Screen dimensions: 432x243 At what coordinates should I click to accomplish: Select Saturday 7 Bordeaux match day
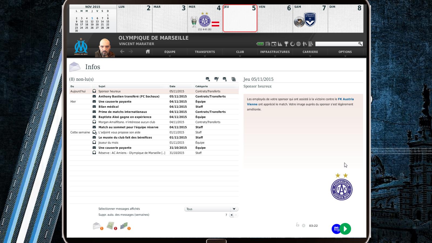point(310,18)
